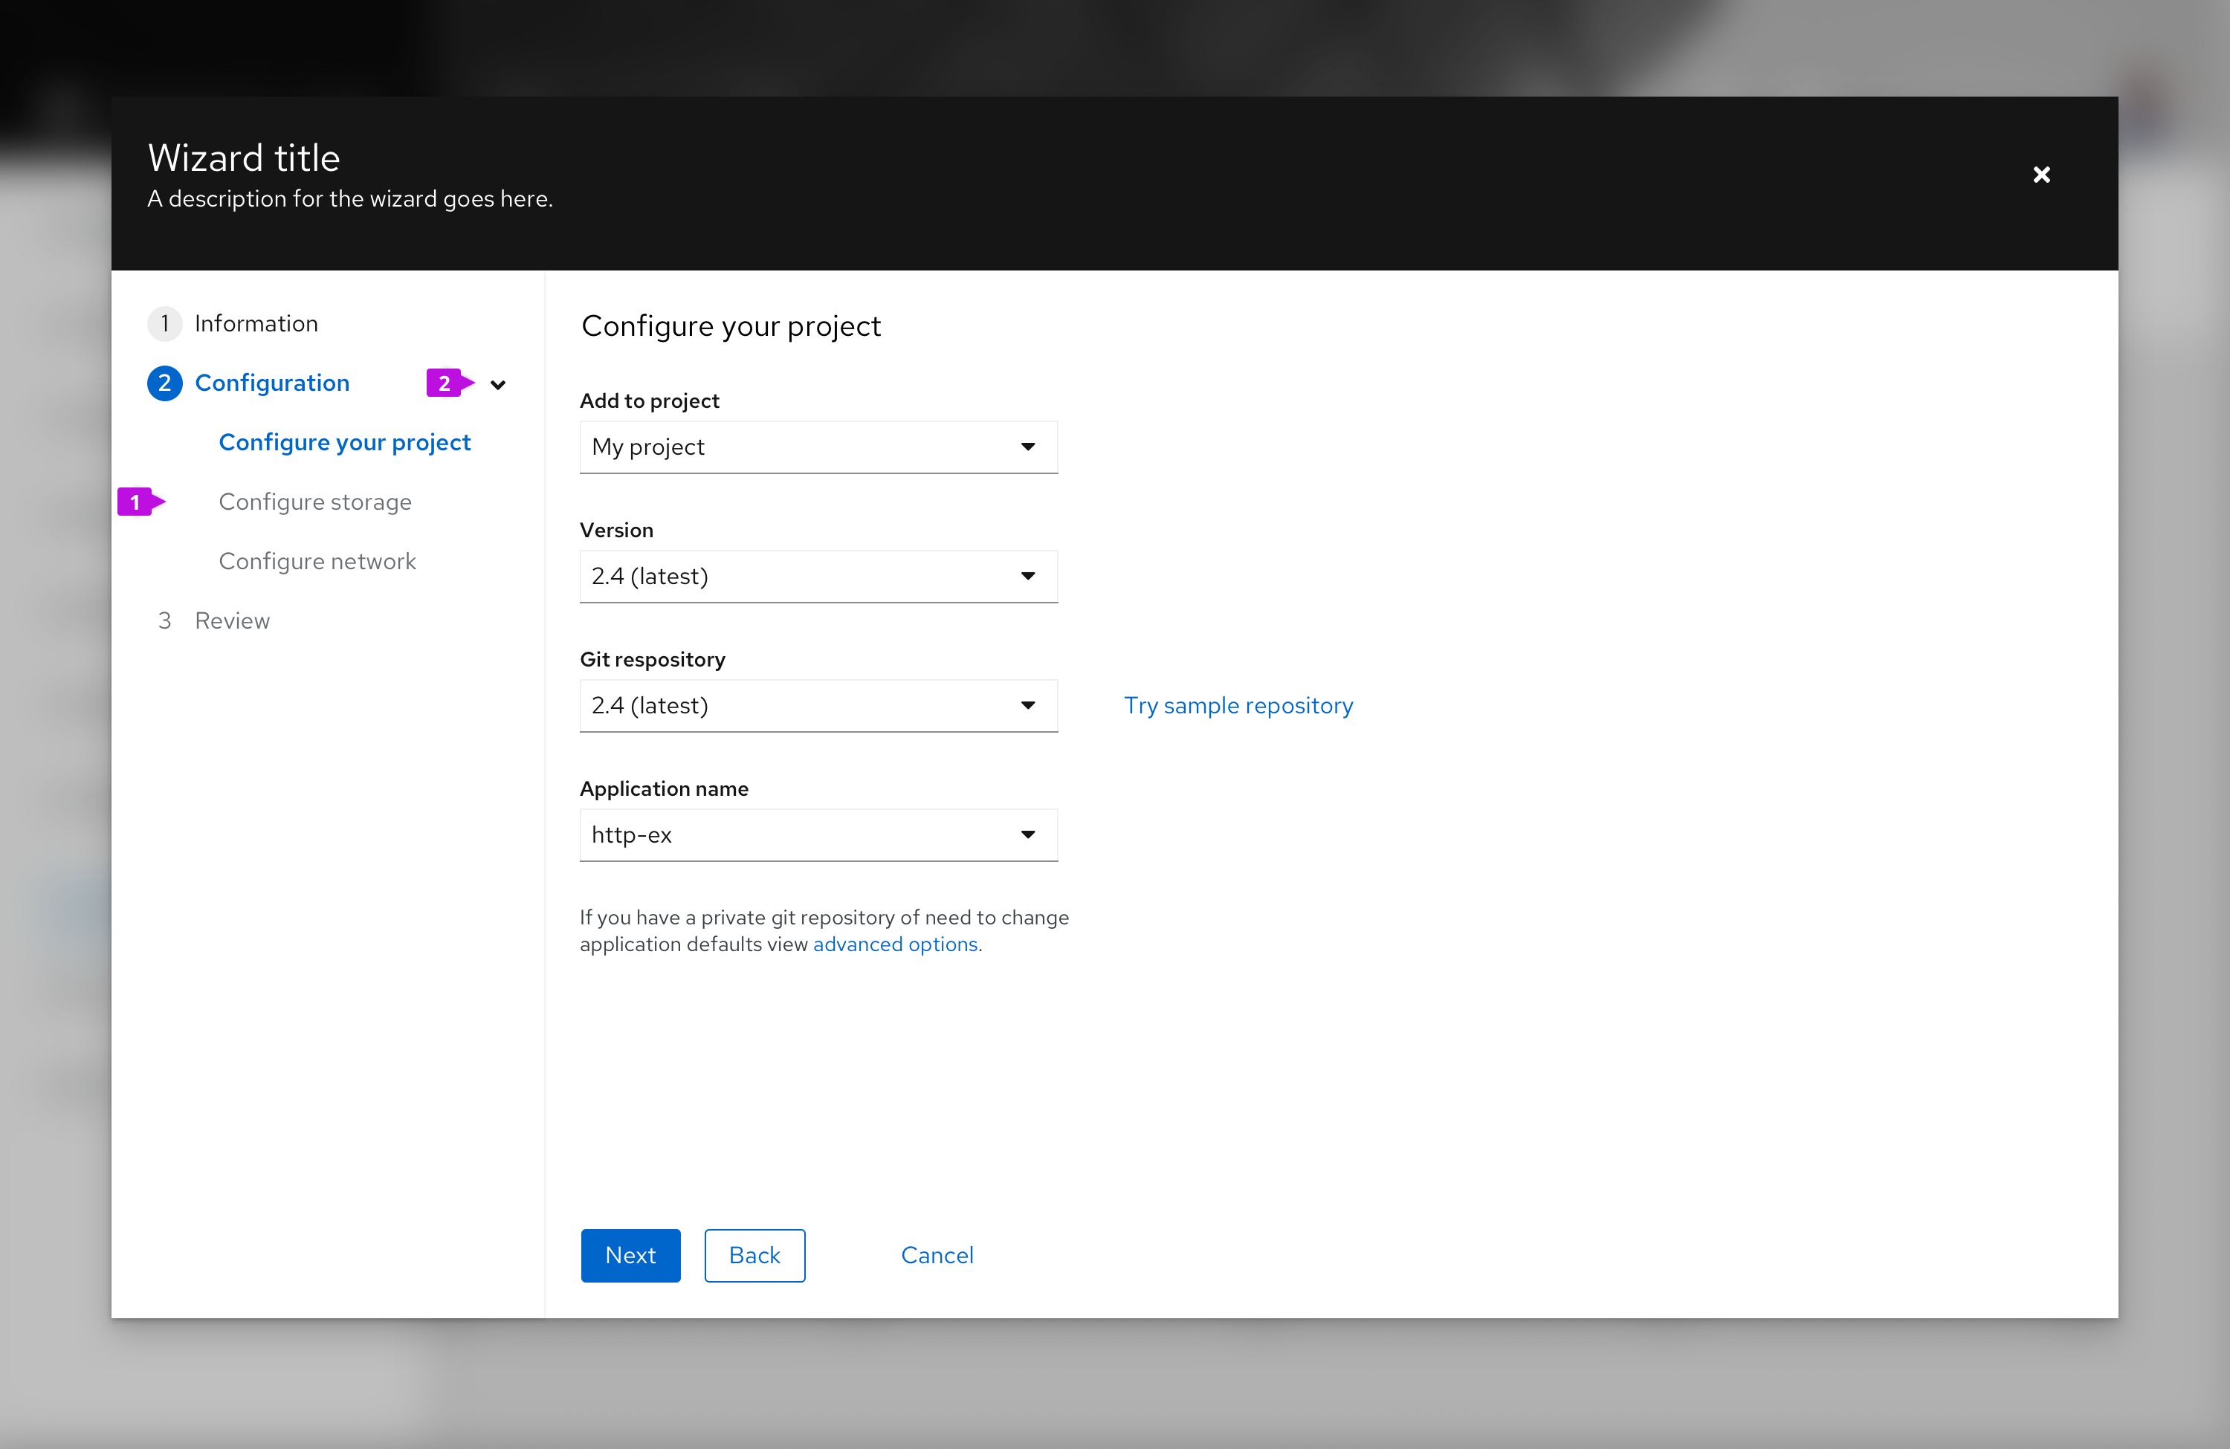Click the Add to project dropdown arrow
The width and height of the screenshot is (2230, 1449).
pyautogui.click(x=1029, y=447)
